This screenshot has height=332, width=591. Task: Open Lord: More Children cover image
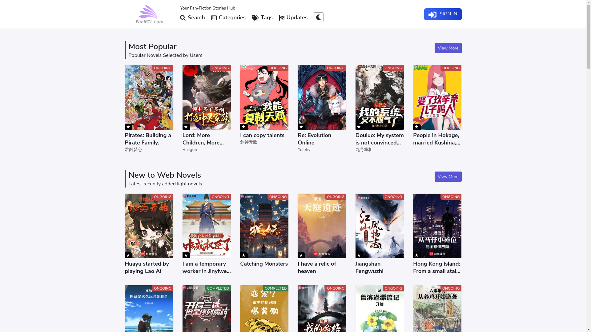point(207,97)
